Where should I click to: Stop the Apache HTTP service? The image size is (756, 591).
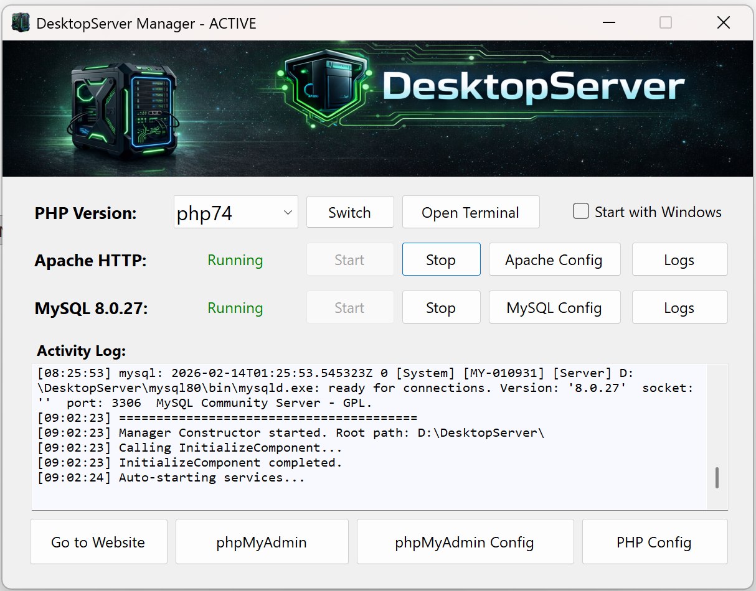pyautogui.click(x=441, y=259)
